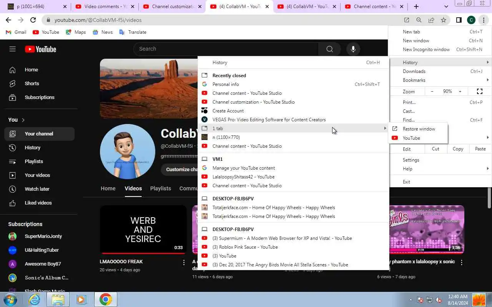Click the YouTube search input field
This screenshot has width=492, height=307.
click(x=226, y=49)
